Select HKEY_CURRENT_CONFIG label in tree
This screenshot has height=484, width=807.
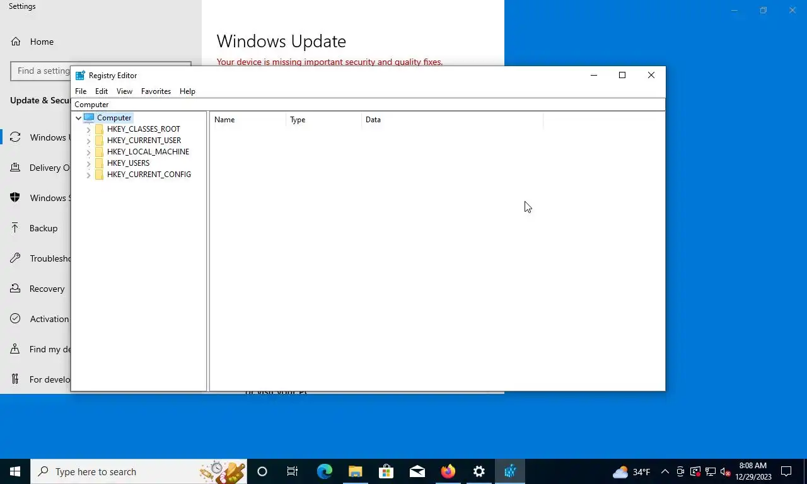pos(149,175)
